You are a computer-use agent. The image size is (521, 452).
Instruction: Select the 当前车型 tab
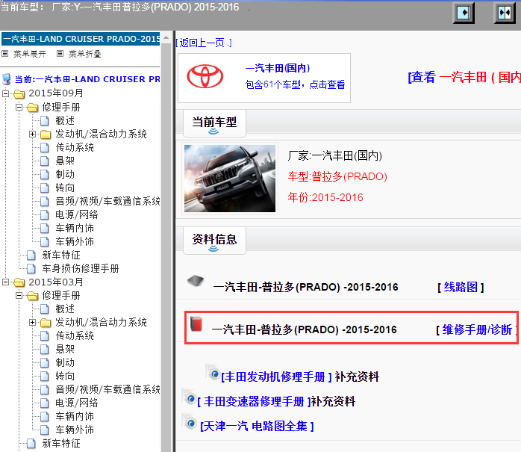coord(214,123)
